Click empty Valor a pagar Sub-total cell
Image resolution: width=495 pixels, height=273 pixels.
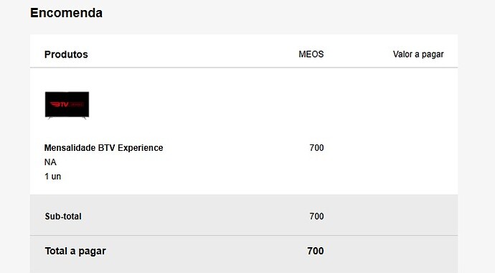point(418,216)
